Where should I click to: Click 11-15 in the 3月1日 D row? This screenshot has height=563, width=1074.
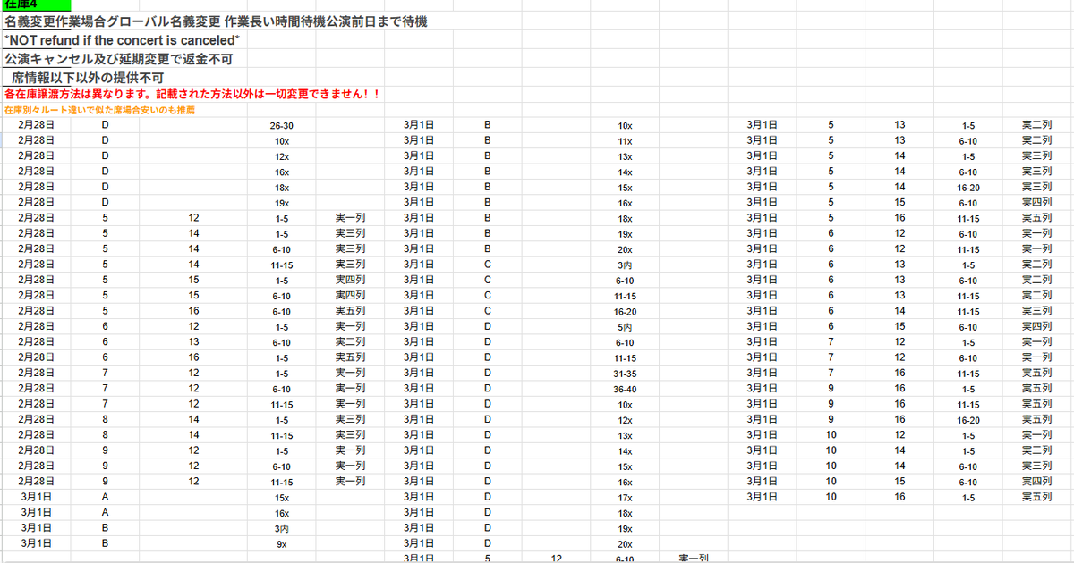coord(625,357)
